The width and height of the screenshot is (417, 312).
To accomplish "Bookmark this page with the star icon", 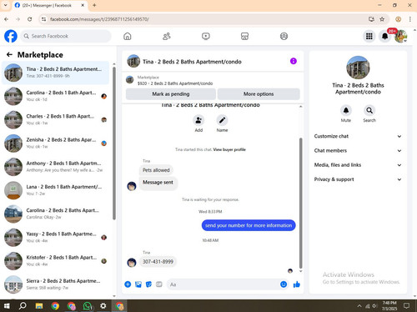I will 382,19.
